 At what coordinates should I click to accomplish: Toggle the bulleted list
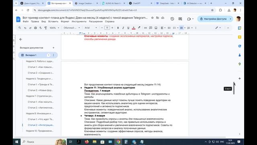point(182,28)
